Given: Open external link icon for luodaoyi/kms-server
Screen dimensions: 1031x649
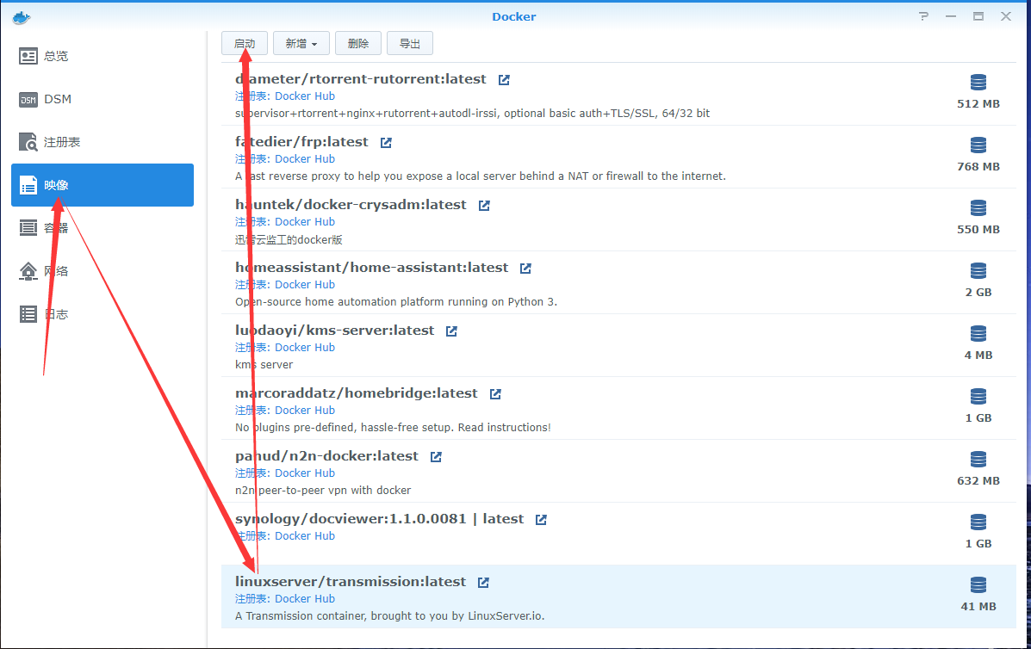Looking at the screenshot, I should [x=451, y=331].
